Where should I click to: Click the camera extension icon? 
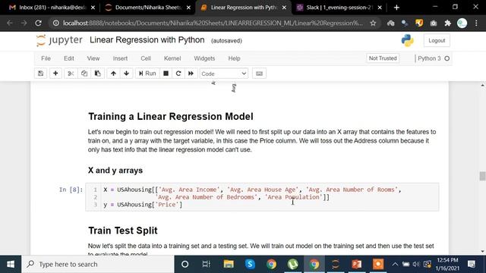tap(434, 23)
